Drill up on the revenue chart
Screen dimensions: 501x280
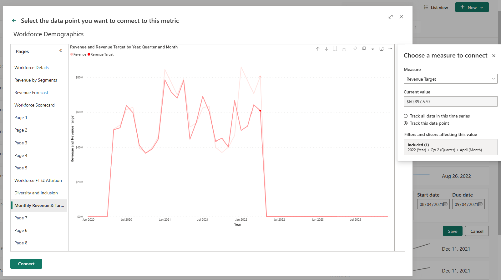point(318,49)
